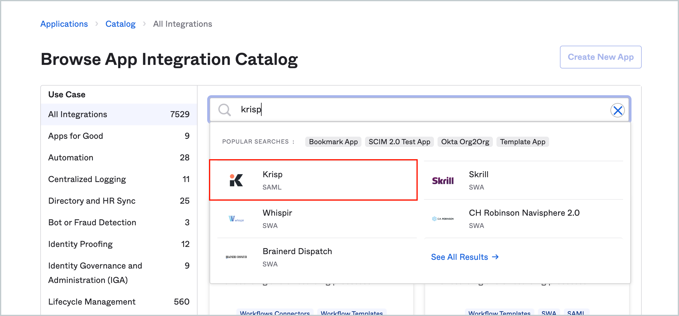The height and width of the screenshot is (316, 679).
Task: Select All Integrations use case filter
Action: tap(119, 114)
